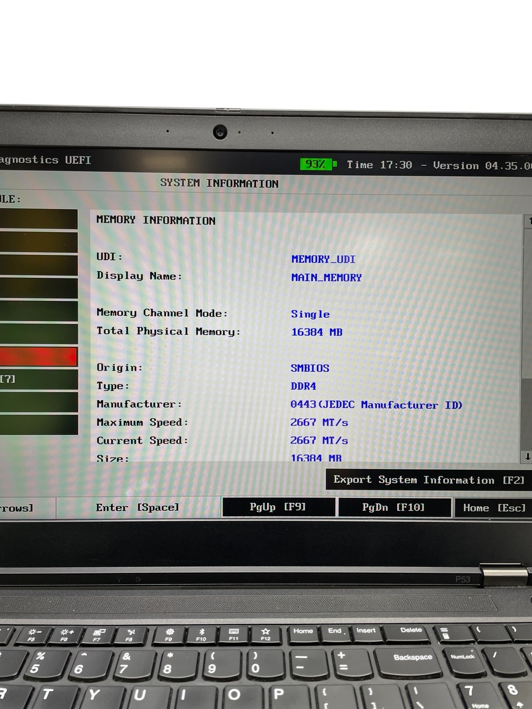Click the Current Speed label
Image resolution: width=532 pixels, height=709 pixels.
(142, 440)
